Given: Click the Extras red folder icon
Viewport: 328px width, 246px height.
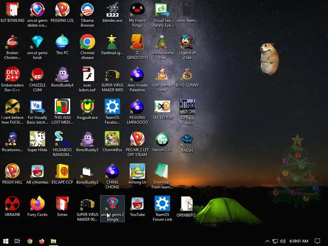Looking at the screenshot, I should [x=62, y=203].
